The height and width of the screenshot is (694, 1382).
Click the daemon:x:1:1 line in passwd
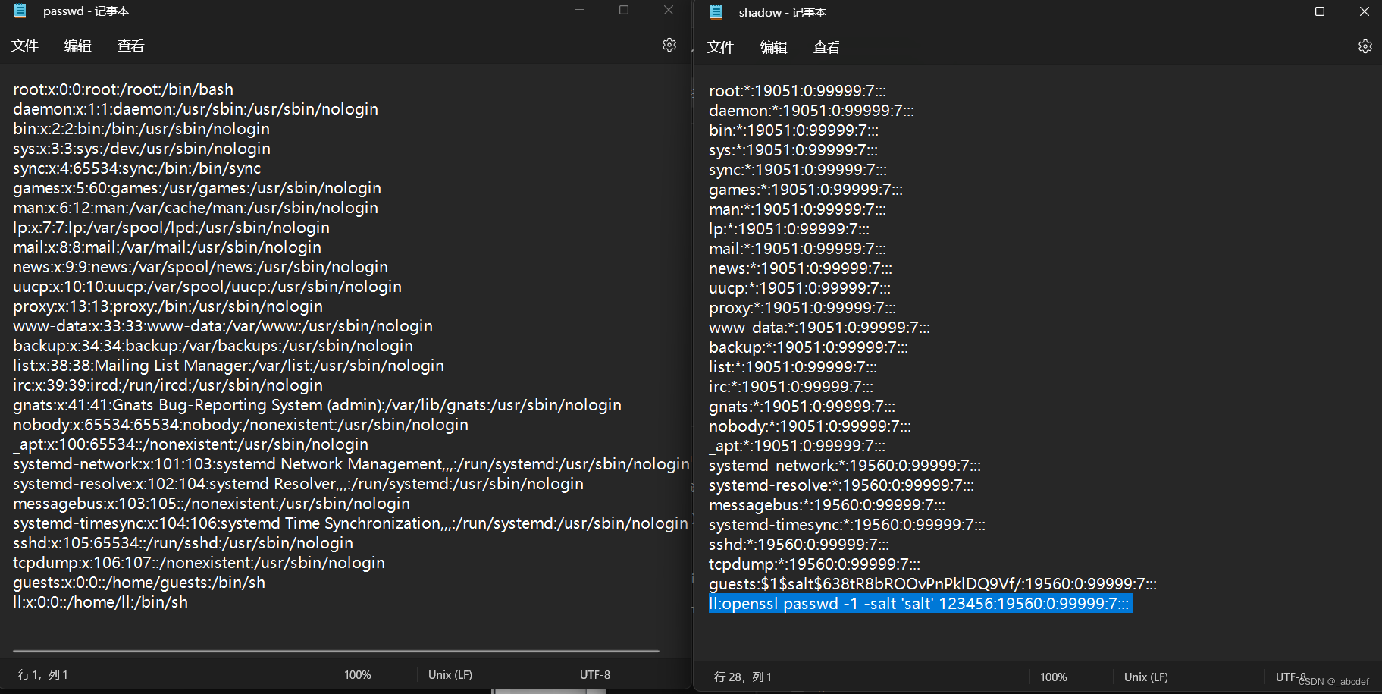coord(196,109)
